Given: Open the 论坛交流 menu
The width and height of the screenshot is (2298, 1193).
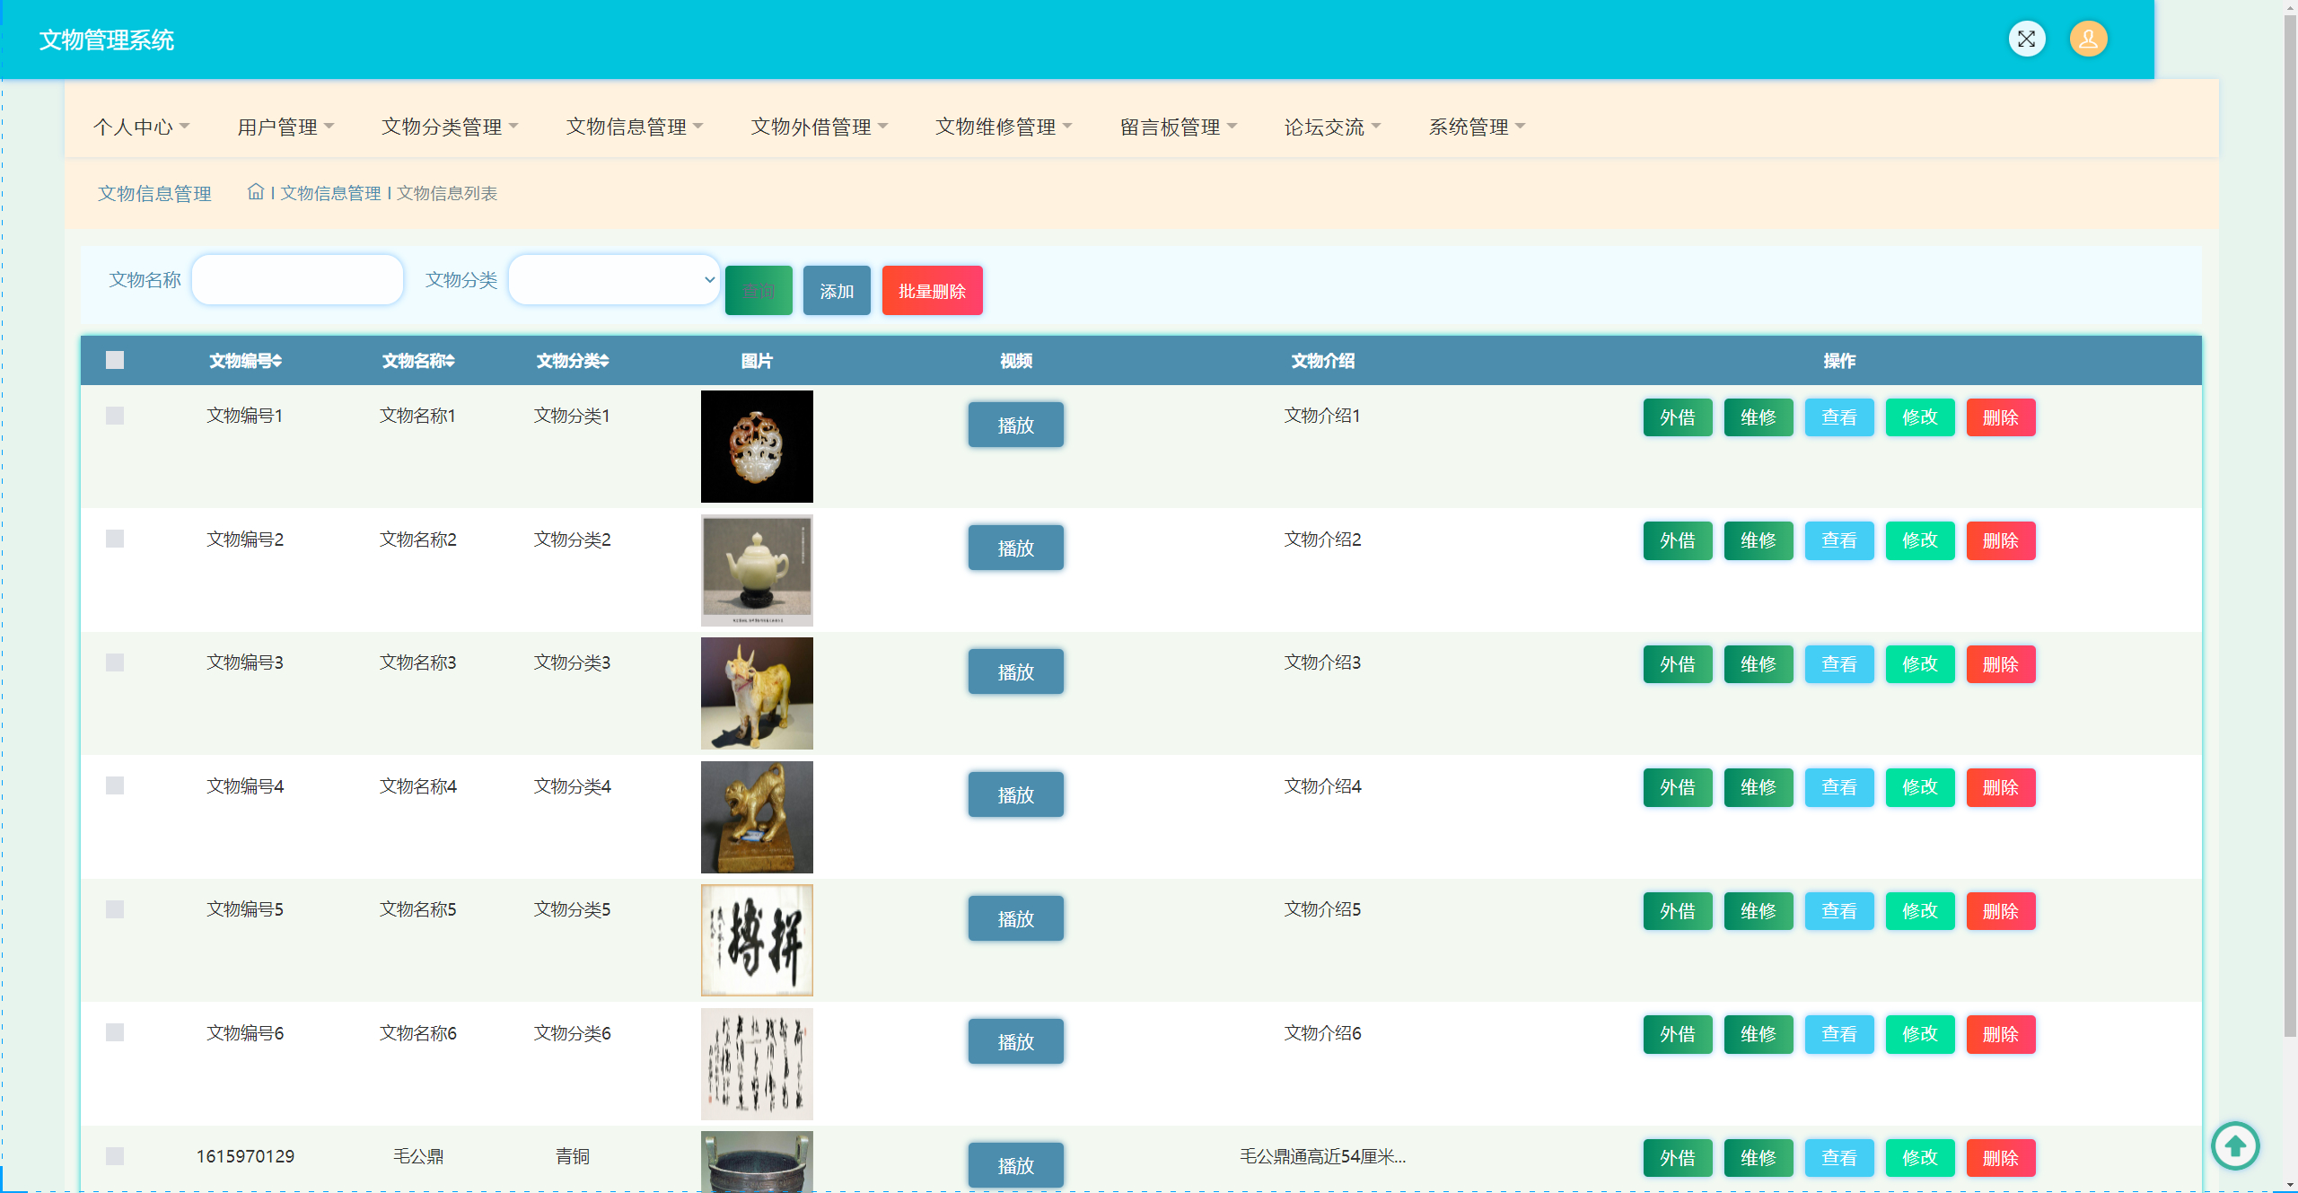Looking at the screenshot, I should coord(1332,127).
